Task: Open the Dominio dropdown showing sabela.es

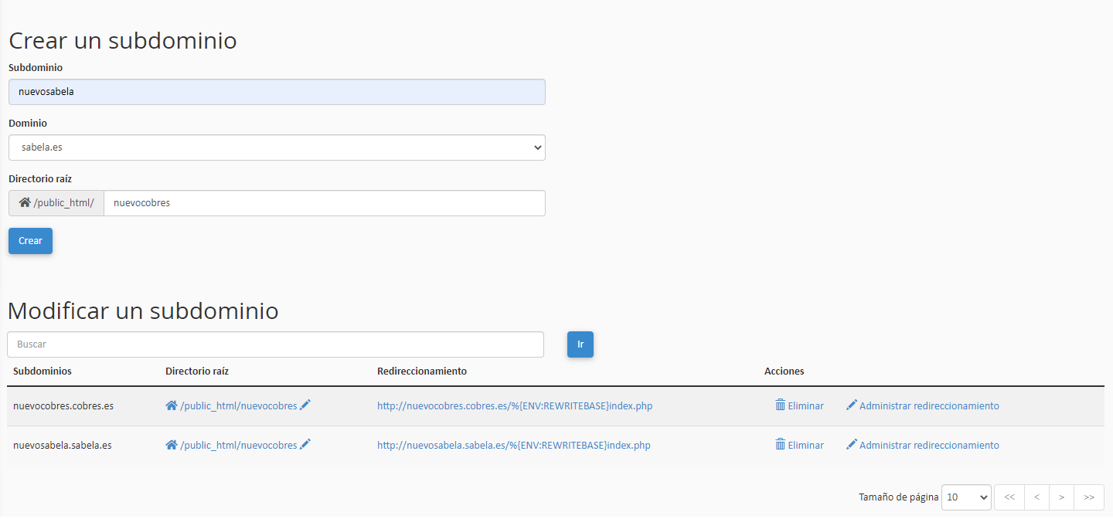Action: coord(277,148)
